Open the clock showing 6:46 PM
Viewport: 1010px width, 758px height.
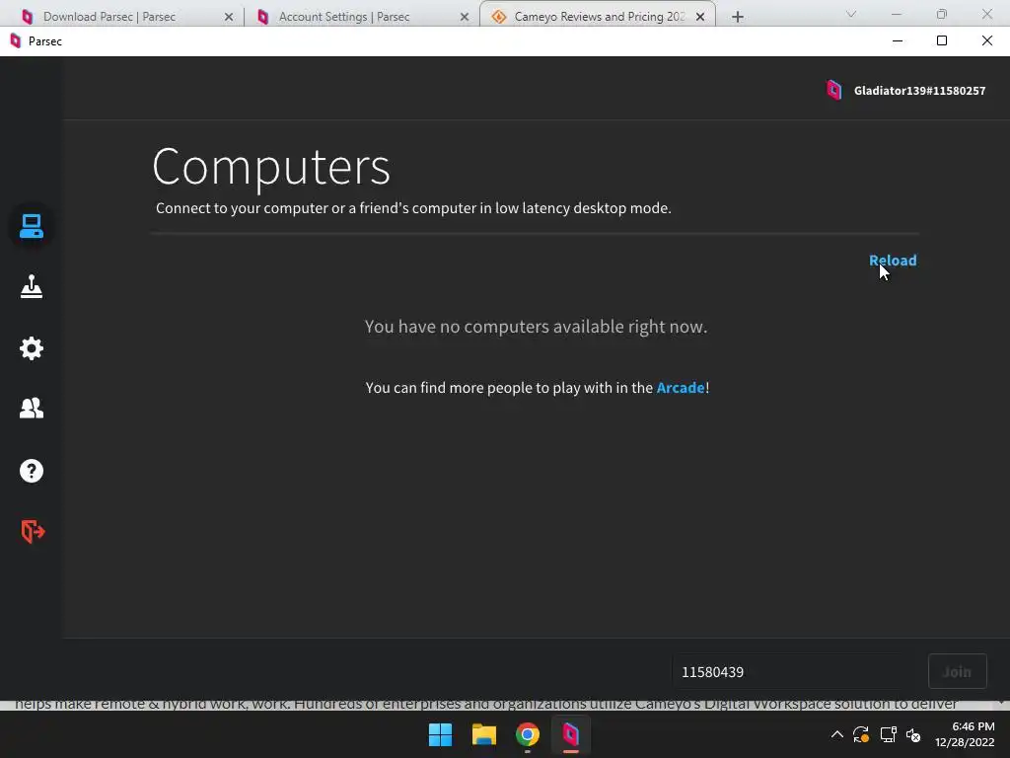click(x=965, y=734)
